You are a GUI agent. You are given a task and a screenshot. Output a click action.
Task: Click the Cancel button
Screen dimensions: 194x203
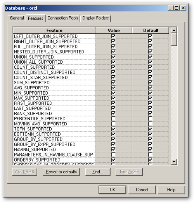tap(142, 190)
